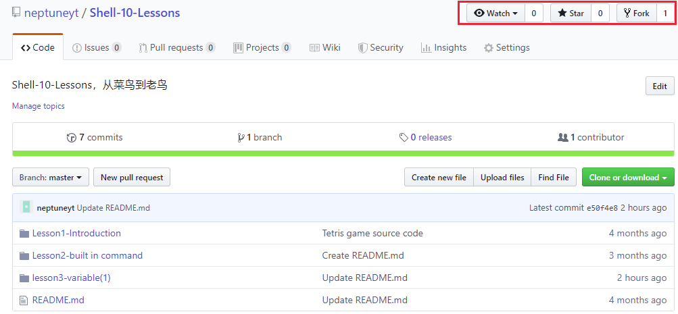Viewport: 678px width, 314px height.
Task: Click the fork count next to Fork
Action: point(665,14)
